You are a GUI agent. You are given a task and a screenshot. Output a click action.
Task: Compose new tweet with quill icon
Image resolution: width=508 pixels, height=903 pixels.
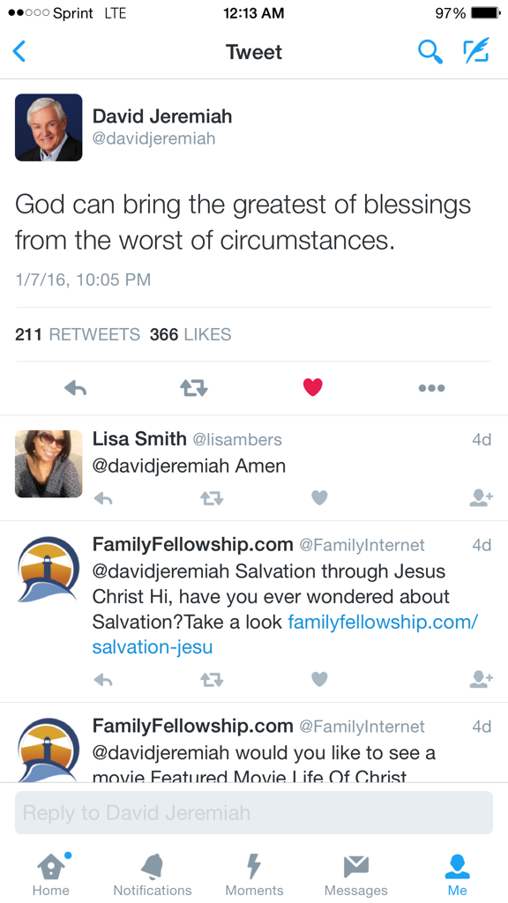click(476, 50)
